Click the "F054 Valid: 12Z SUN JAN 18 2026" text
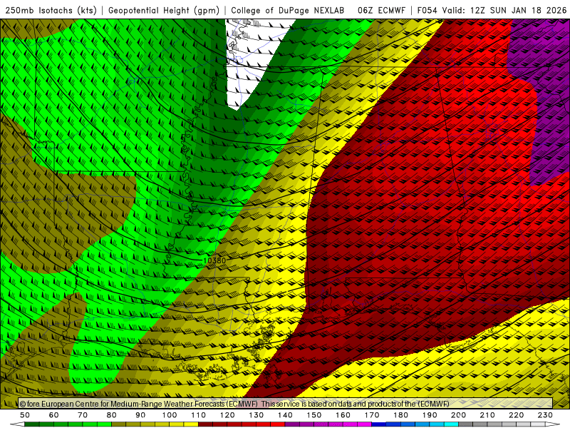This screenshot has width=570, height=428. pyautogui.click(x=492, y=11)
